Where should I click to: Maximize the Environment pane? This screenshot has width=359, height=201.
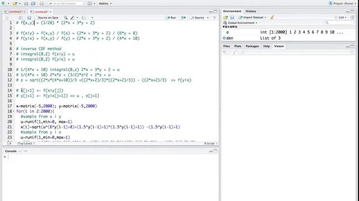tap(352, 11)
